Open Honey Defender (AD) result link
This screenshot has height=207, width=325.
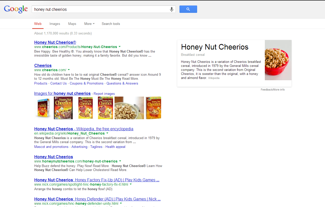(x=97, y=199)
